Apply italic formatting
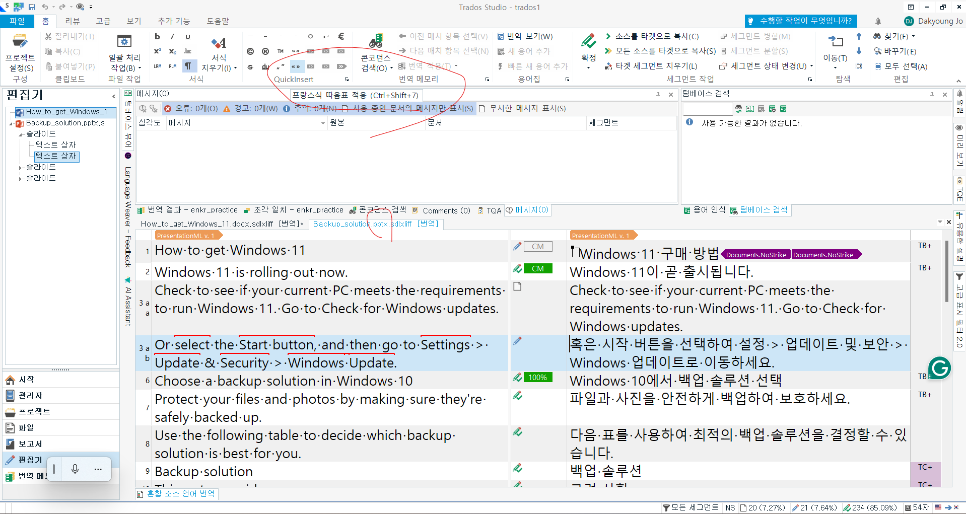The height and width of the screenshot is (514, 966). 172,36
